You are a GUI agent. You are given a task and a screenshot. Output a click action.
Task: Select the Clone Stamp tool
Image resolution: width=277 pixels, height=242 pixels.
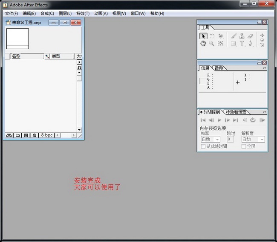[x=242, y=36]
